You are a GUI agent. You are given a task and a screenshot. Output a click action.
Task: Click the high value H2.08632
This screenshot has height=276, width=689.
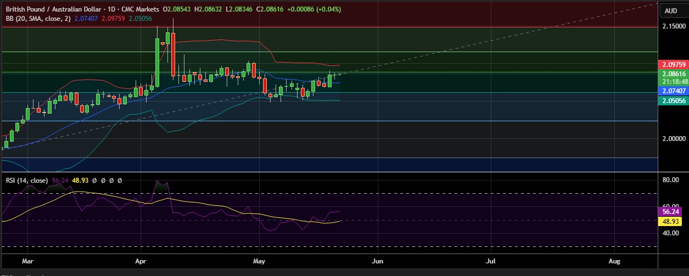(209, 10)
